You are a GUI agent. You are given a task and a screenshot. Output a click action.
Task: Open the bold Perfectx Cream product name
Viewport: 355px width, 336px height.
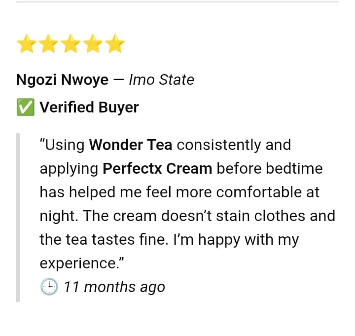click(x=157, y=169)
